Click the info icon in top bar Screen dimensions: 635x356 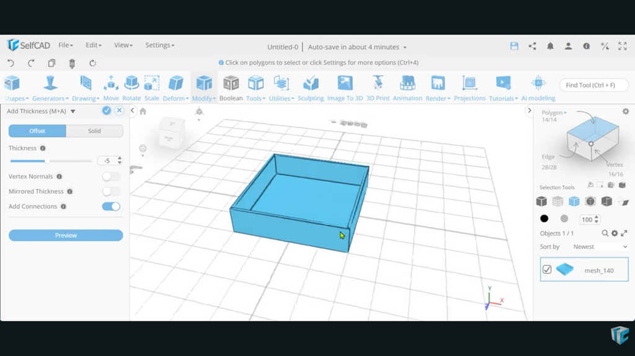[587, 46]
